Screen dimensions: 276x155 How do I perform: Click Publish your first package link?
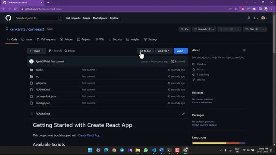click(x=204, y=125)
